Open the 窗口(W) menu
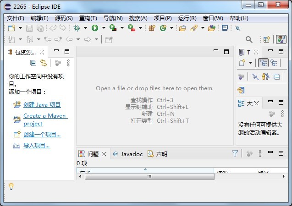Image resolution: width=292 pixels, height=206 pixels. (x=213, y=18)
